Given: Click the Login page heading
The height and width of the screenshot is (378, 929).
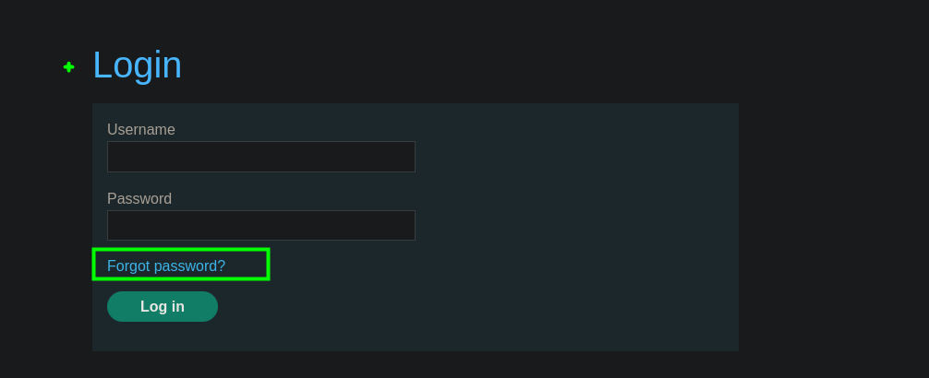Looking at the screenshot, I should [x=137, y=65].
